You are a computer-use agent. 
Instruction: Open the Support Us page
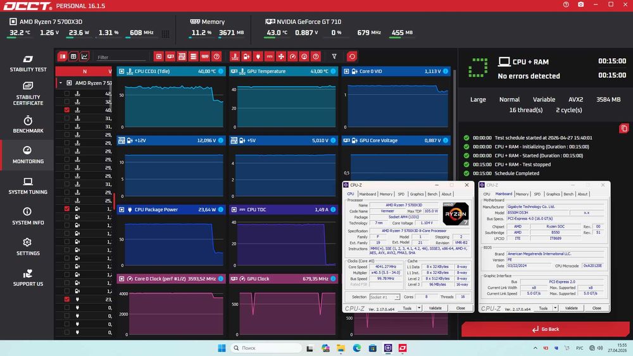pos(28,278)
